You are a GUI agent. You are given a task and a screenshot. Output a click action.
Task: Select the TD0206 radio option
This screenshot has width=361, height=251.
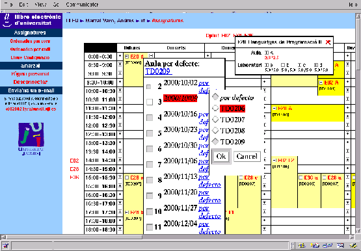[x=215, y=108]
